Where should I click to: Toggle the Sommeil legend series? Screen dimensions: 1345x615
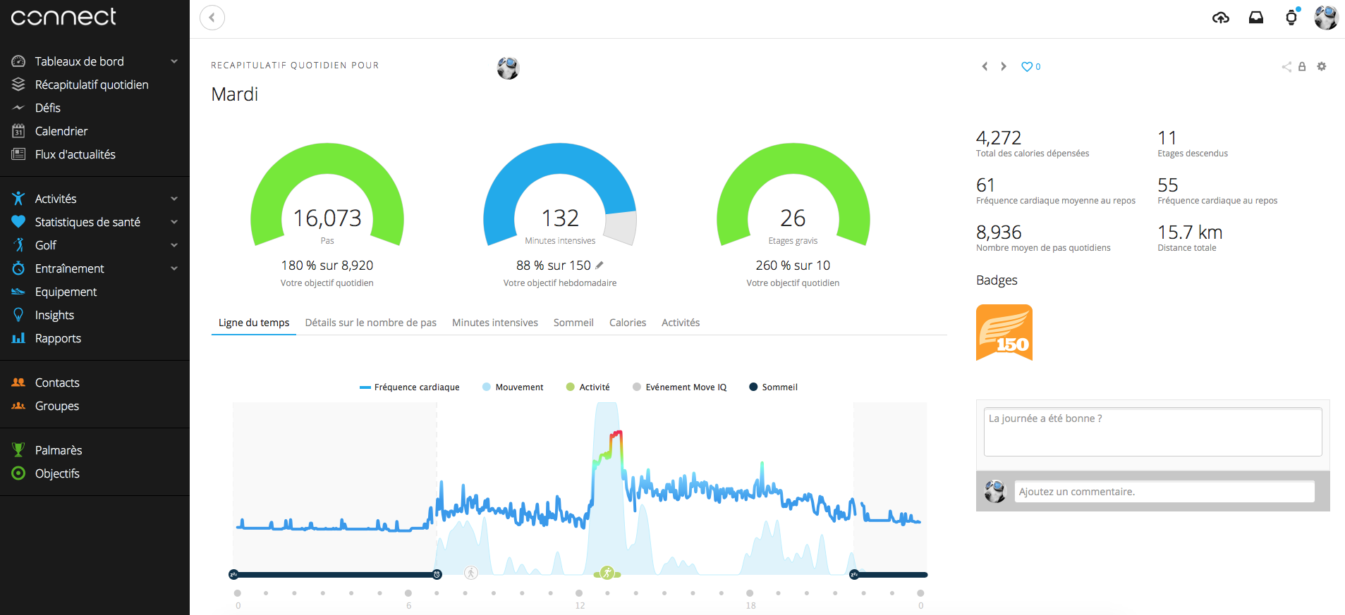point(773,387)
